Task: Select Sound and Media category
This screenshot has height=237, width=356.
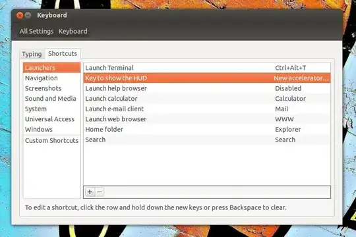Action: (52, 99)
